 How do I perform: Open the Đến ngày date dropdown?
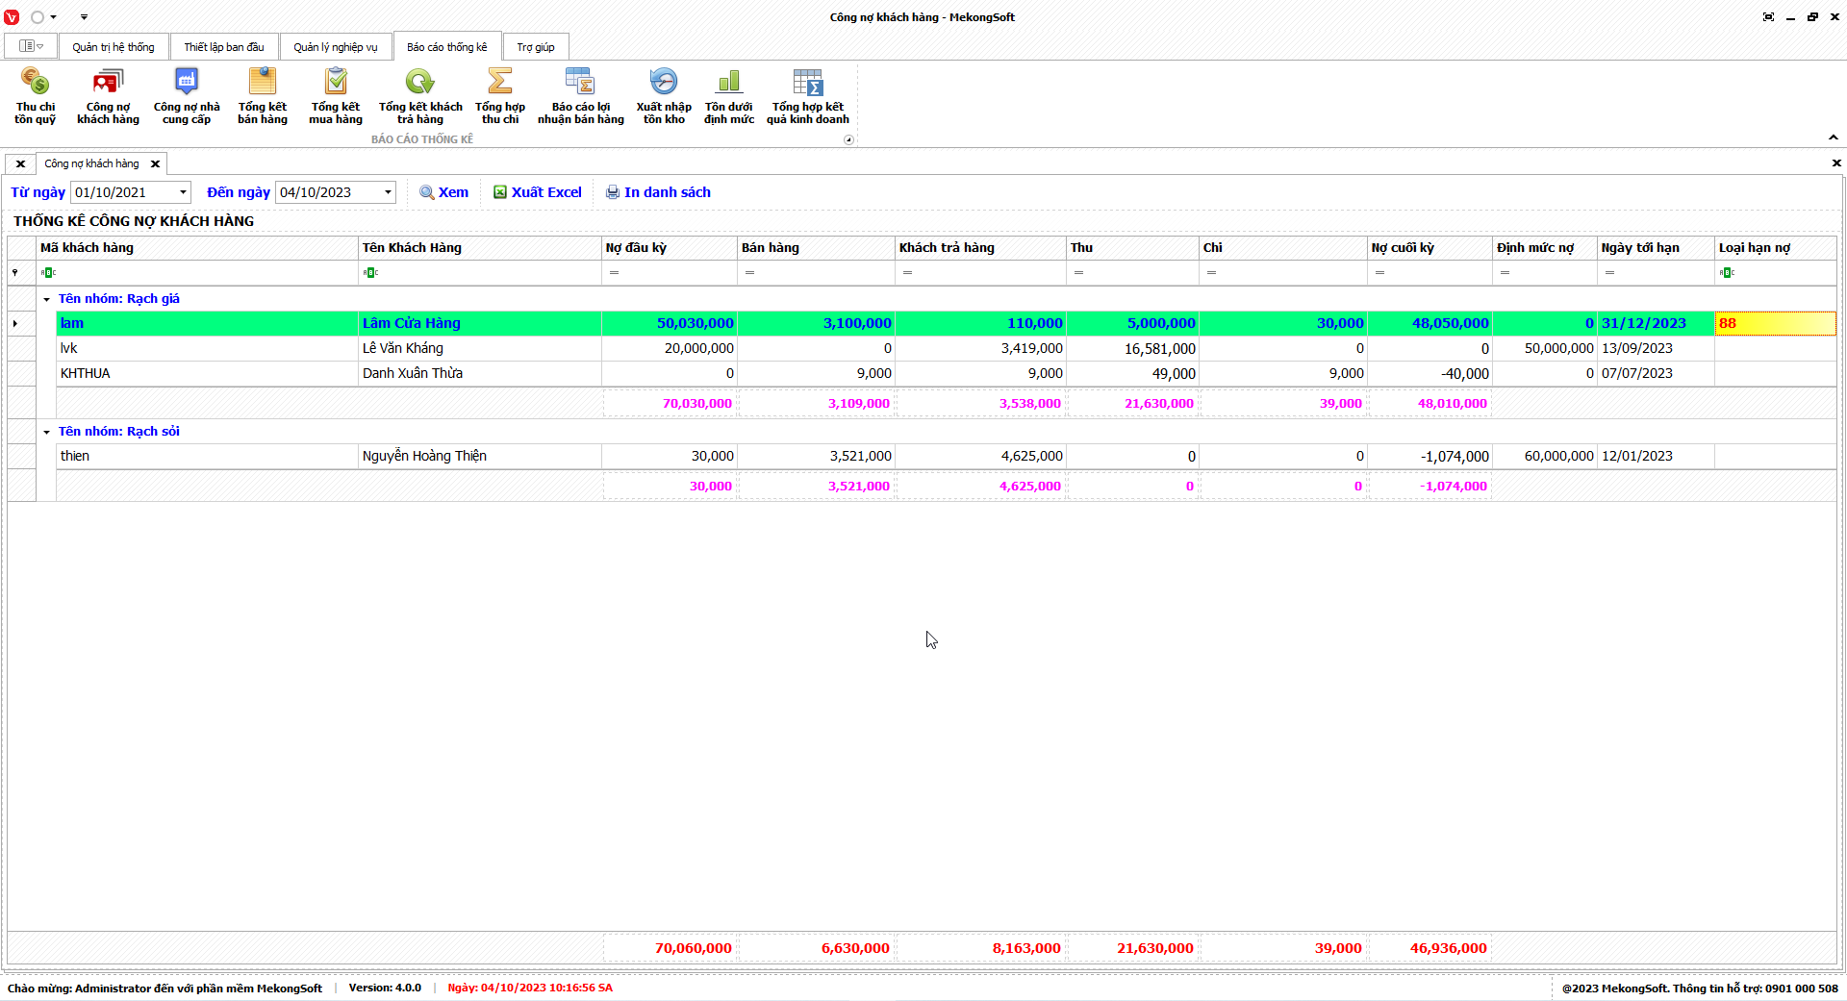(388, 192)
